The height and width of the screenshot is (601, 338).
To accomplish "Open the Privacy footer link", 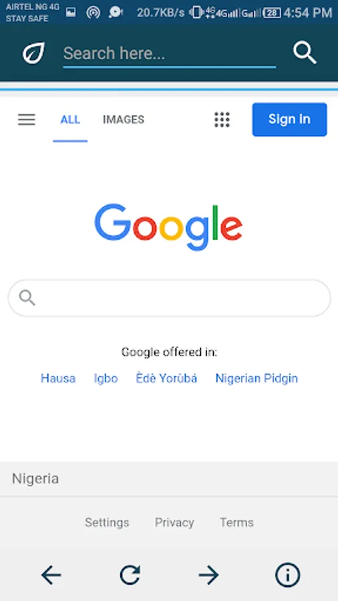I will coord(174,522).
